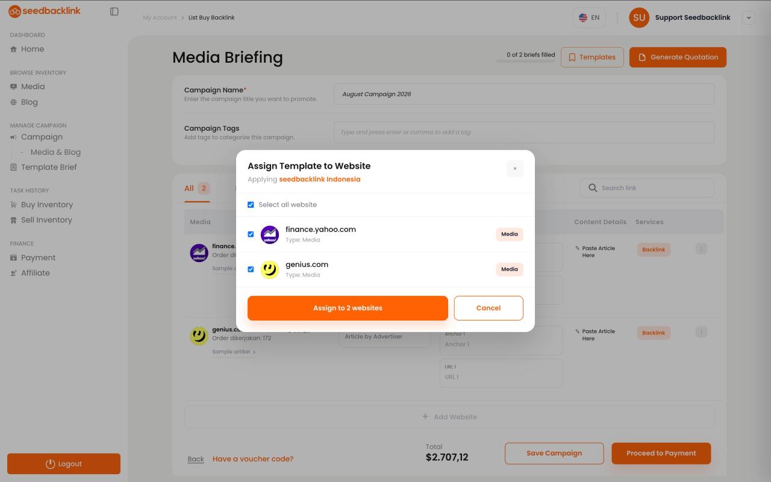Click the genius.com smiley logo in dialog
Screen dimensions: 771x482
click(x=270, y=269)
